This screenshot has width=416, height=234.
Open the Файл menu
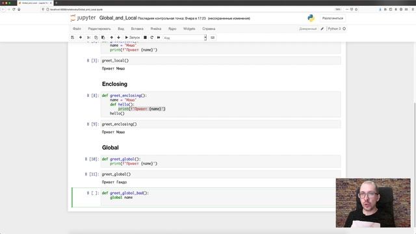tap(77, 29)
